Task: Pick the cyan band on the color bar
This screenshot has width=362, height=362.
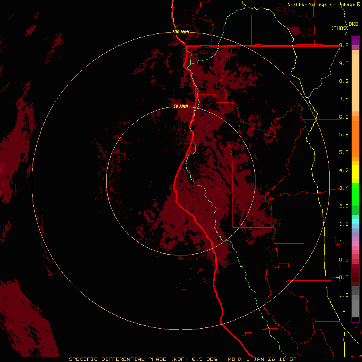Action: pos(355,221)
